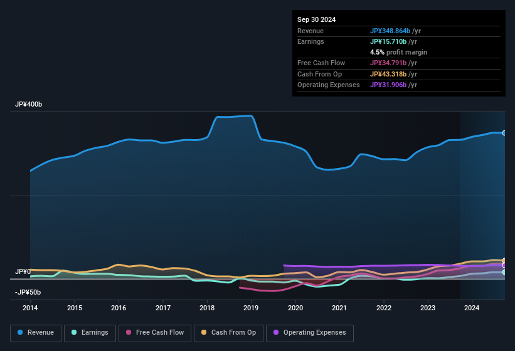Click the 2021 x-axis year label
Viewport: 515px width, 351px height.
(339, 308)
